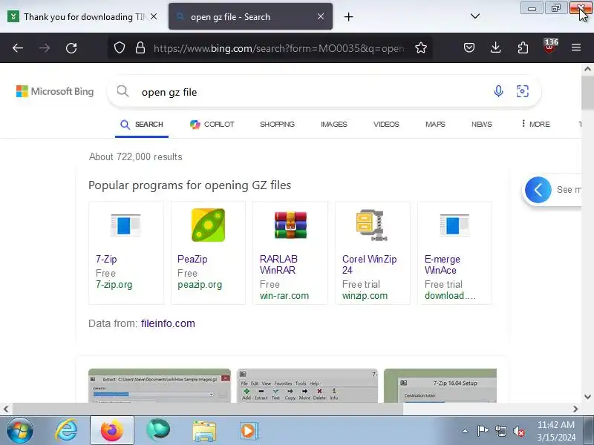The image size is (594, 445).
Task: Open the Maps results tab
Action: [x=435, y=124]
